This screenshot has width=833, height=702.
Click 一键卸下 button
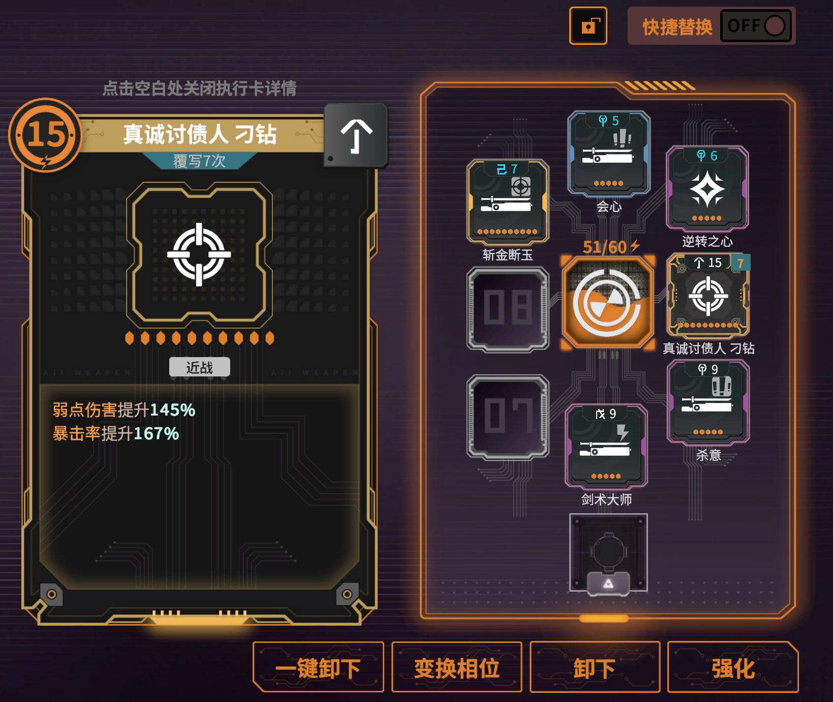click(x=318, y=667)
